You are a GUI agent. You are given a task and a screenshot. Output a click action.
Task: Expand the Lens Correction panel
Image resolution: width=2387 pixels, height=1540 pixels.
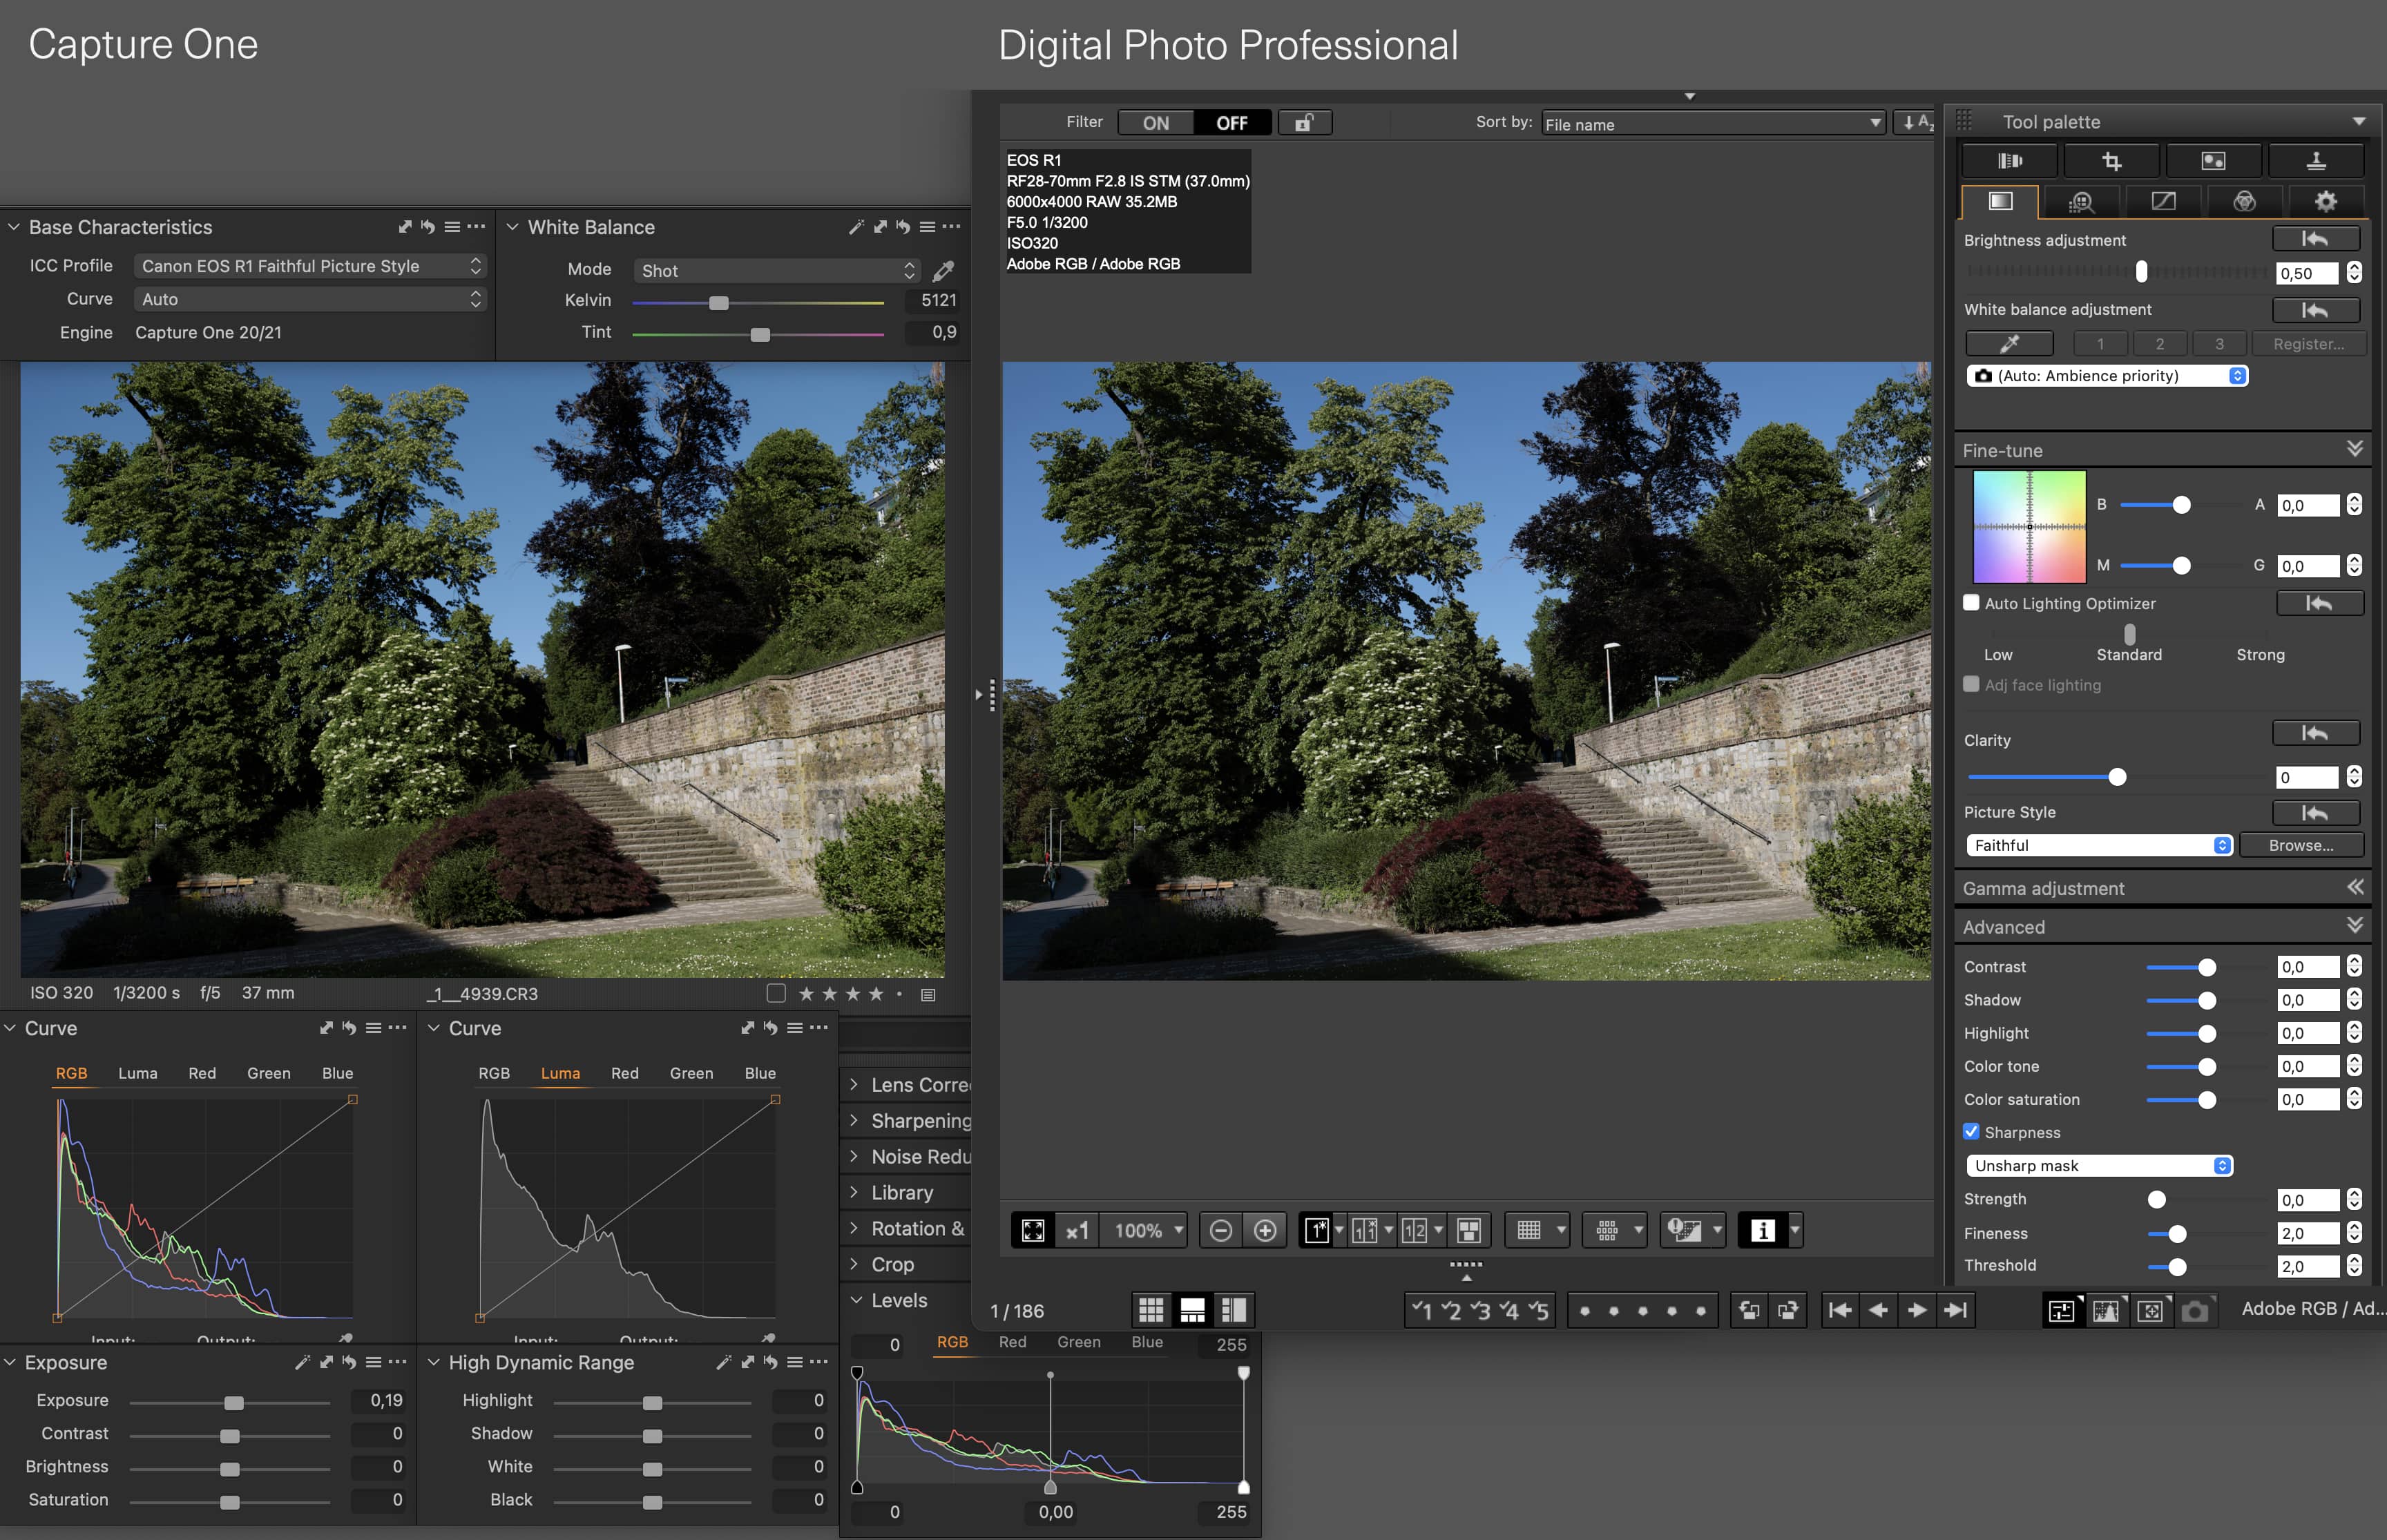point(853,1084)
